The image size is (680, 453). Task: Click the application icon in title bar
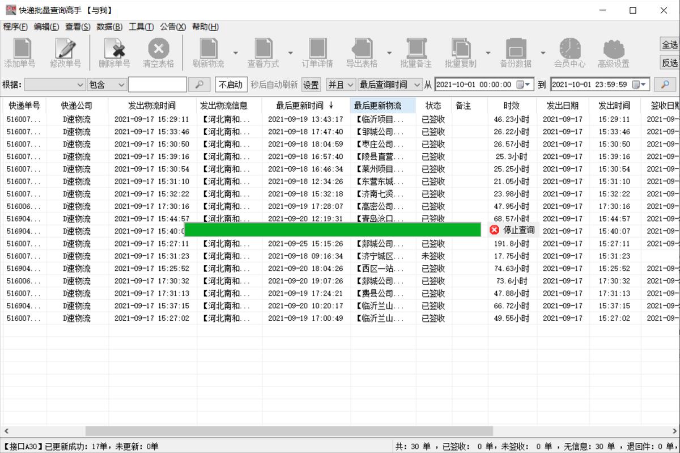click(11, 10)
